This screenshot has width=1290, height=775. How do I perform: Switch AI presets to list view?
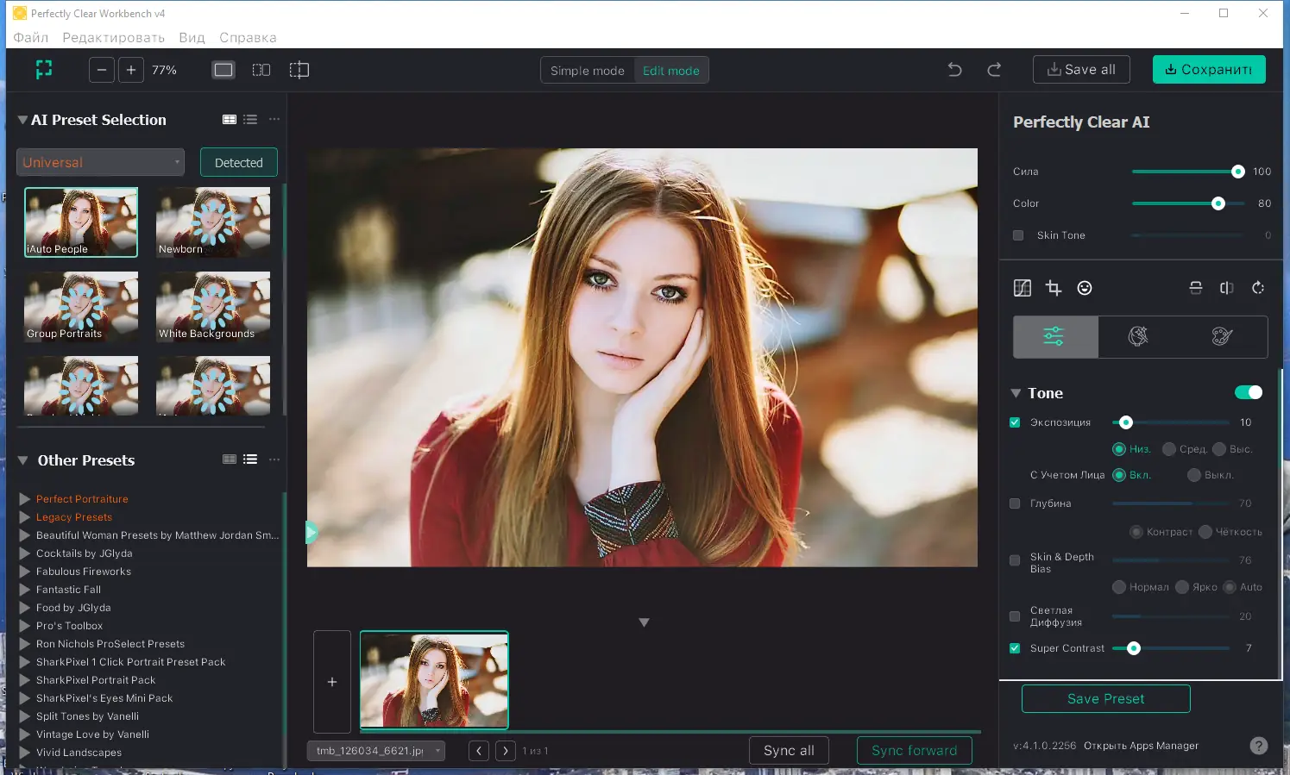tap(250, 120)
